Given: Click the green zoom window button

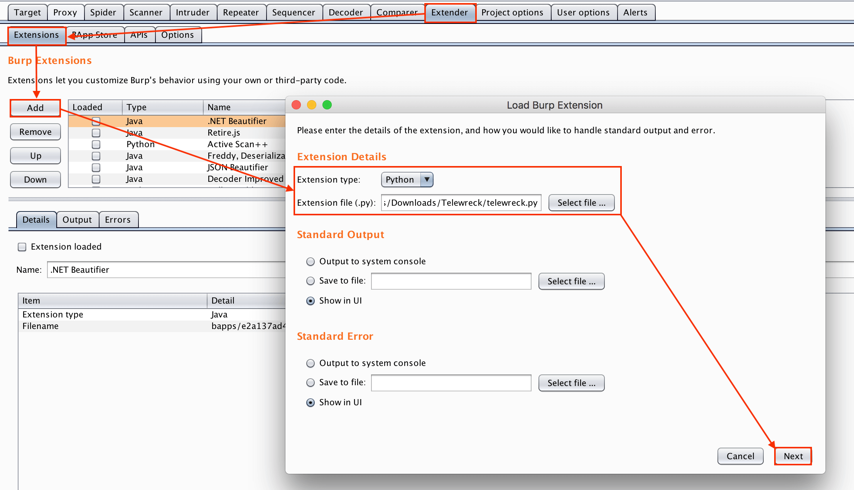Looking at the screenshot, I should point(327,105).
